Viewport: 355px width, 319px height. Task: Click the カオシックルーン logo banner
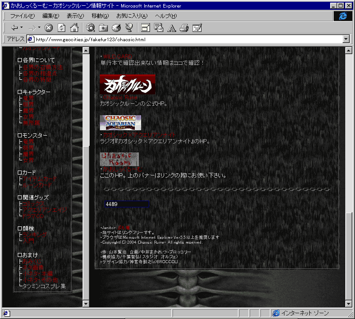127,84
